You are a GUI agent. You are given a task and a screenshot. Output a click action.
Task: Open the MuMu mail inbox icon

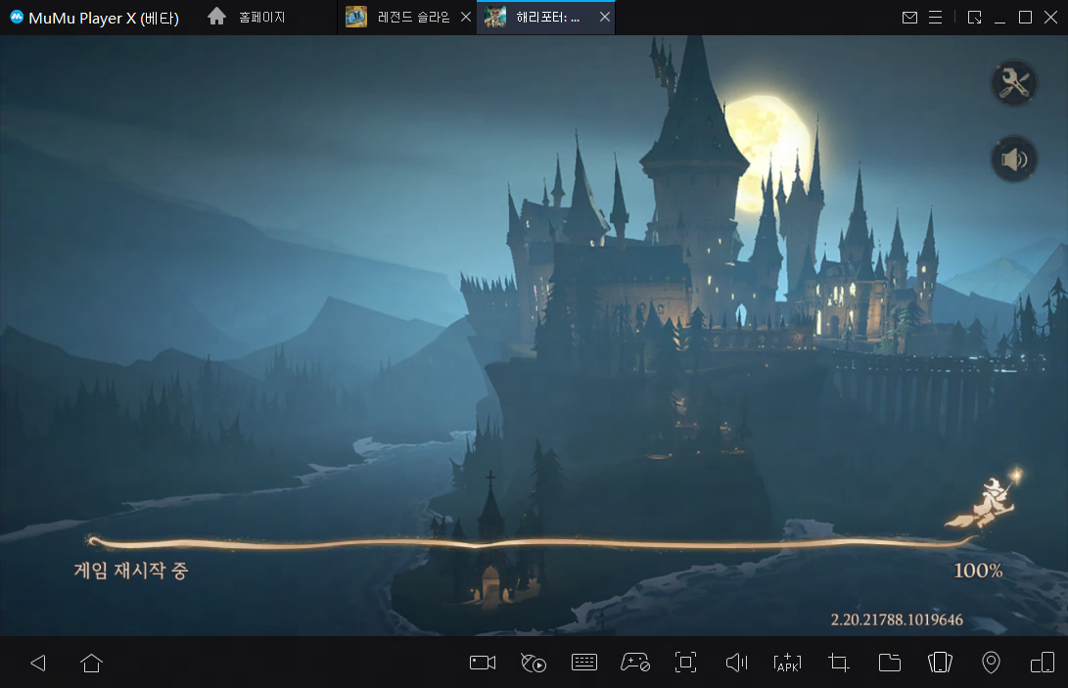[909, 17]
